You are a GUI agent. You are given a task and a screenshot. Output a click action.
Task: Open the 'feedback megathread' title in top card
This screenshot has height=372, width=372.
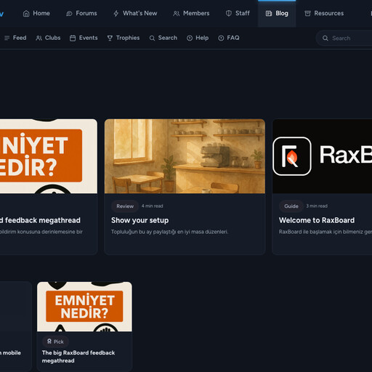(x=40, y=220)
